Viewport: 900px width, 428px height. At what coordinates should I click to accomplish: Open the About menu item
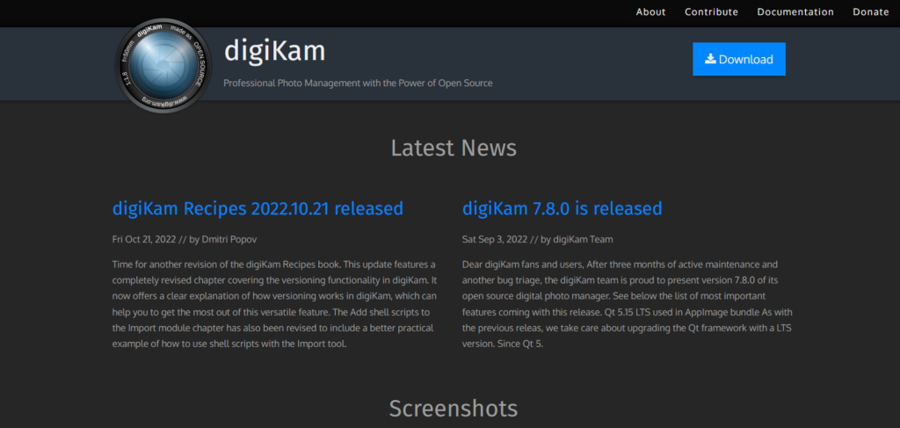651,12
